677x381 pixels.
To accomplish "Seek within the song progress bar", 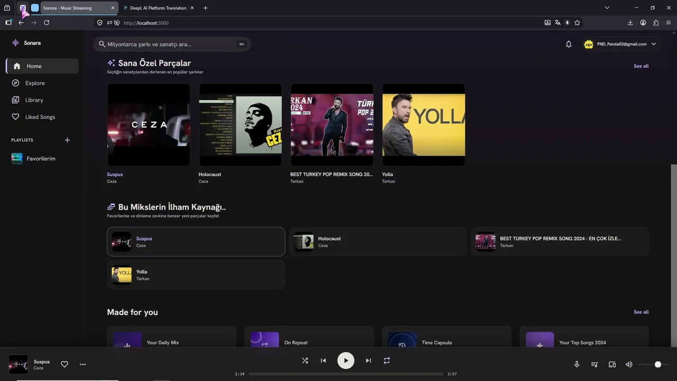I will (x=346, y=374).
